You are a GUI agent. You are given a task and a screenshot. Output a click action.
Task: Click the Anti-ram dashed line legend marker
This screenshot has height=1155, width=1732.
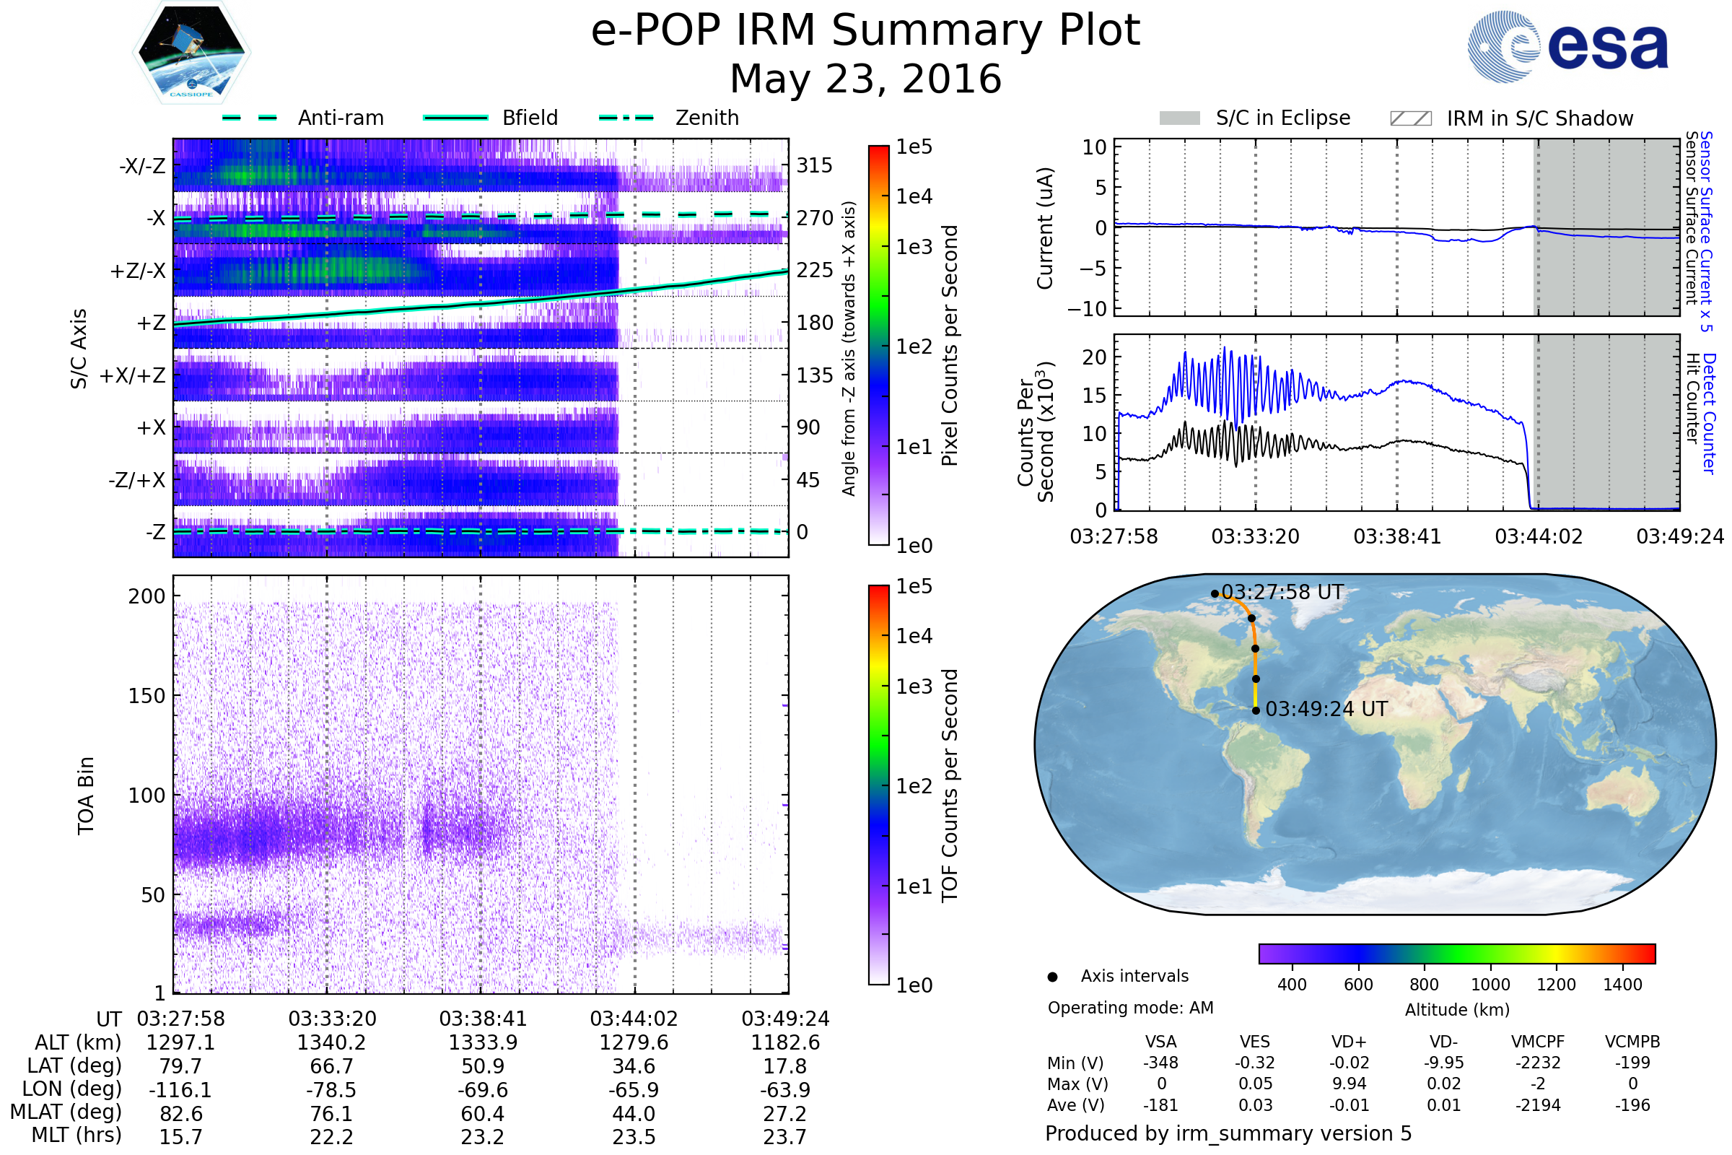(250, 118)
